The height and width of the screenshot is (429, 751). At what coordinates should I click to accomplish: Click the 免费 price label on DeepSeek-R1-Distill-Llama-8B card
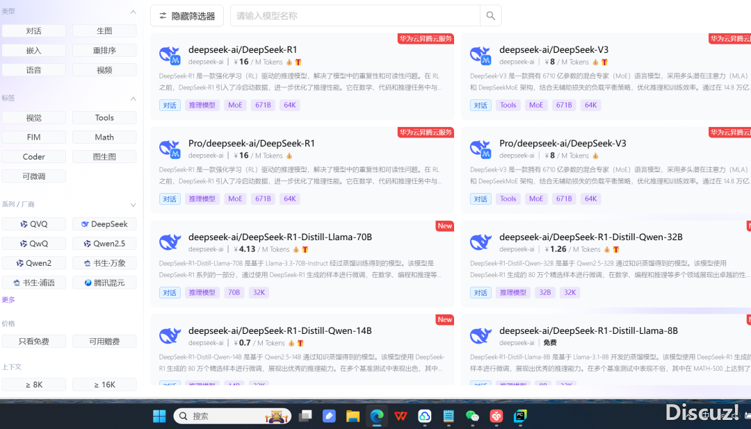pyautogui.click(x=550, y=343)
